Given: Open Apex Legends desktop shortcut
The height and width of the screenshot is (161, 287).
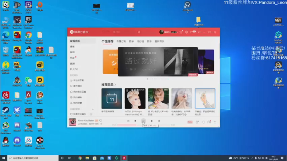Looking at the screenshot, I should (x=28, y=98).
